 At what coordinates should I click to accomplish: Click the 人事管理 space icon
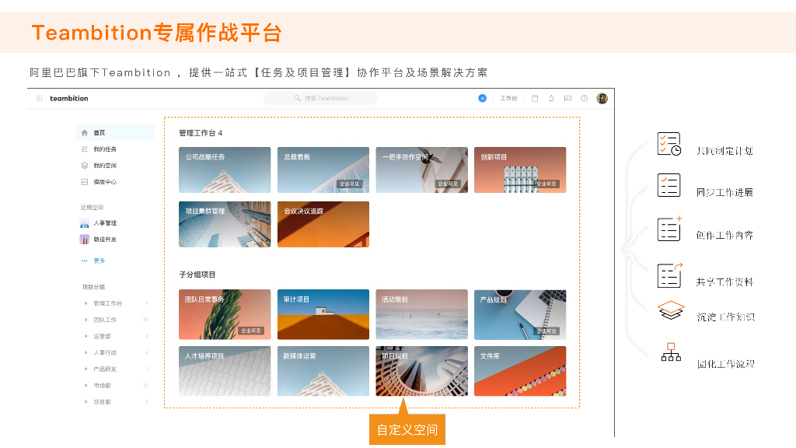coord(85,223)
